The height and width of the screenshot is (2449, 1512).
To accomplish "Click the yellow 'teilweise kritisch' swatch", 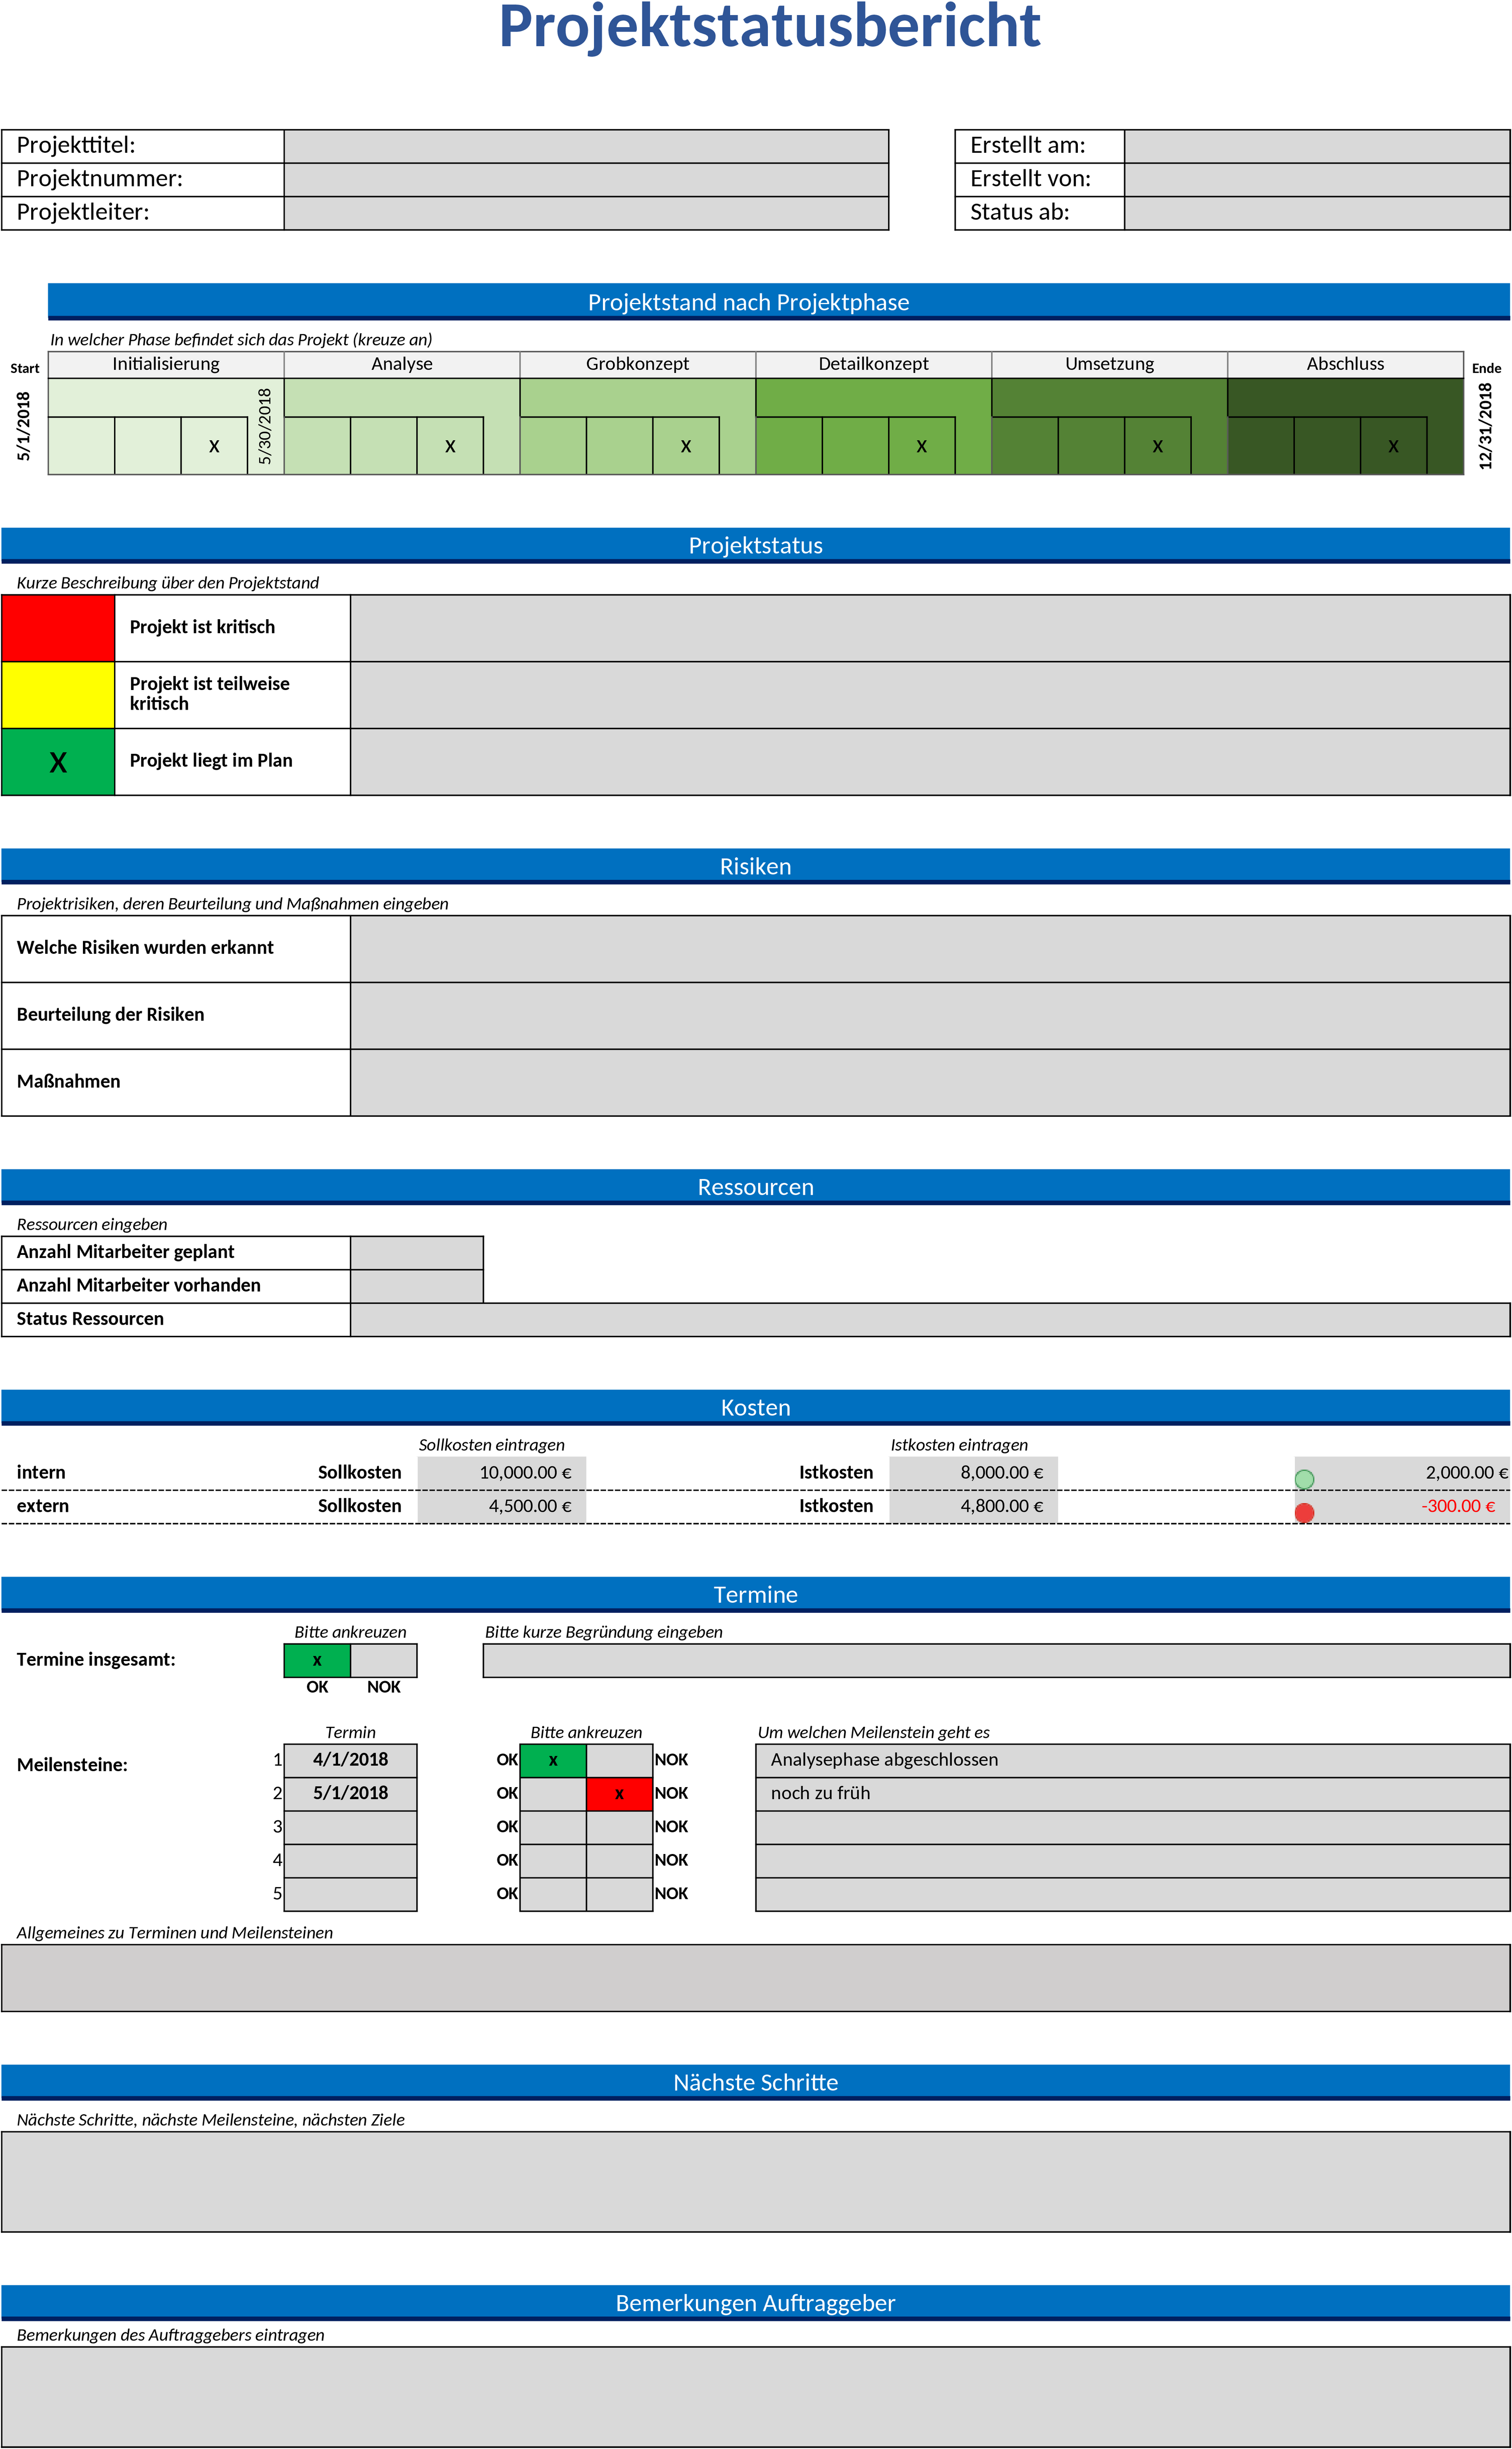I will pyautogui.click(x=58, y=695).
